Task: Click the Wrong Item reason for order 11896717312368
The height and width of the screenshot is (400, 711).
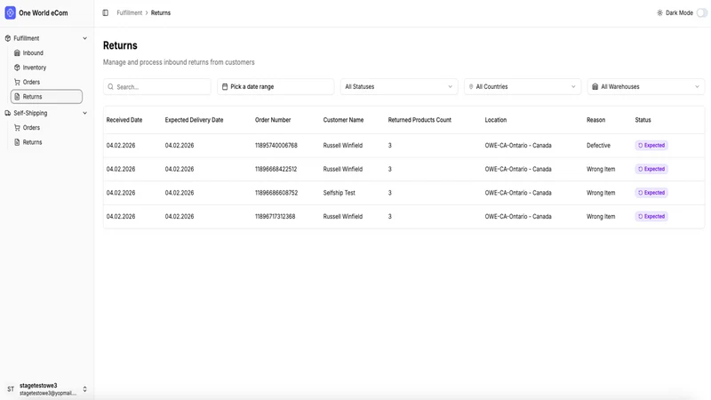Action: [x=601, y=216]
